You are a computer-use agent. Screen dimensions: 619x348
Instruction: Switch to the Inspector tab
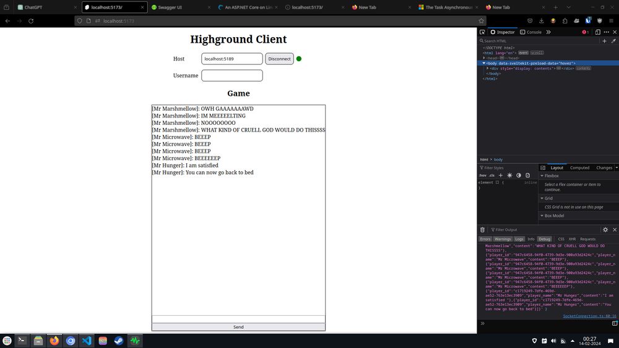click(503, 32)
